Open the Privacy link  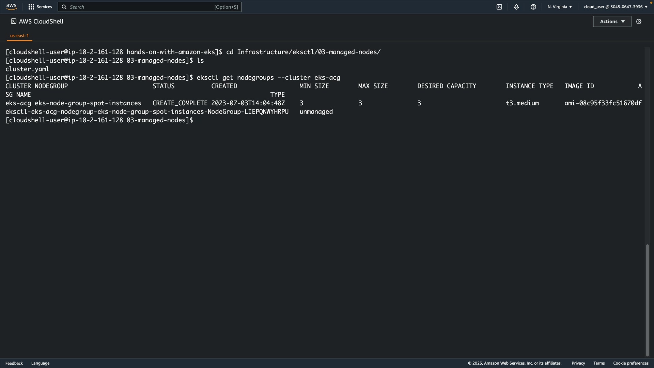(578, 363)
